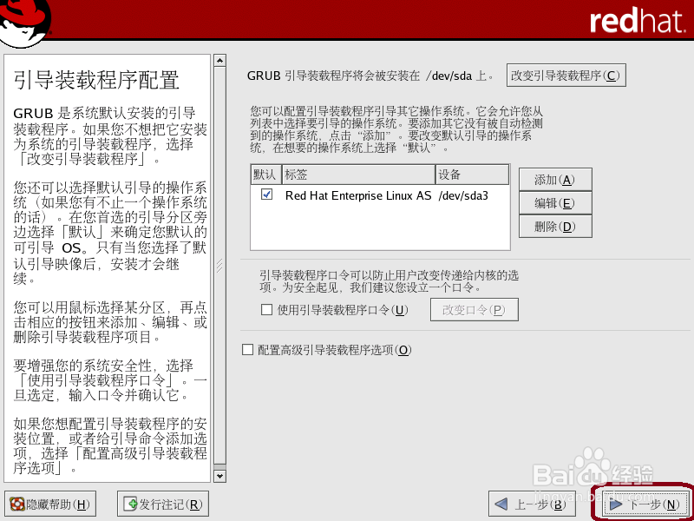
Task: Click the Red Hat shadowman logo
Action: [24, 23]
